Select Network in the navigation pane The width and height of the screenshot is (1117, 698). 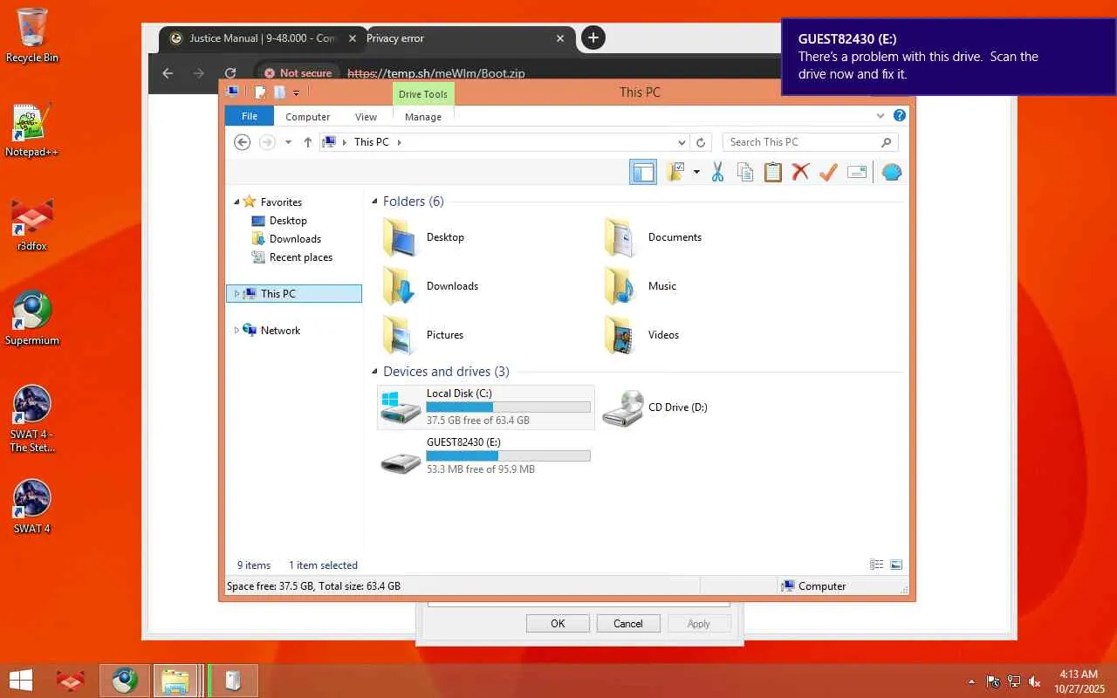click(x=280, y=331)
